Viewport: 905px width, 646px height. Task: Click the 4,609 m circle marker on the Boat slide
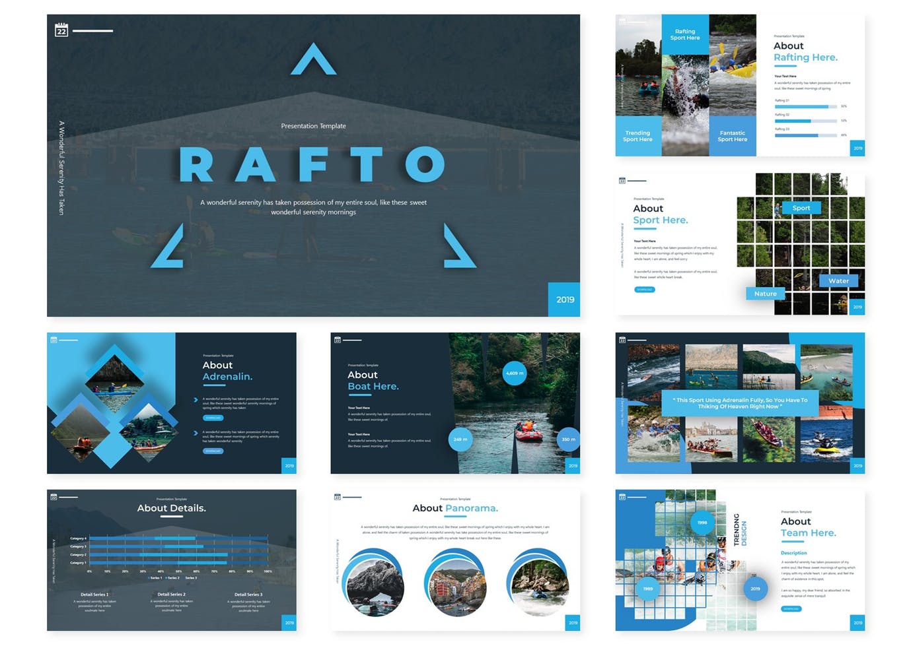515,373
